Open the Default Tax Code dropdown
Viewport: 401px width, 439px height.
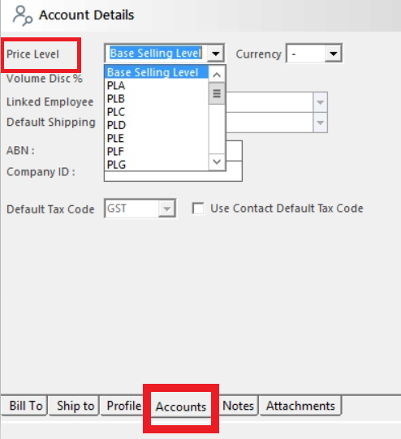[x=167, y=209]
